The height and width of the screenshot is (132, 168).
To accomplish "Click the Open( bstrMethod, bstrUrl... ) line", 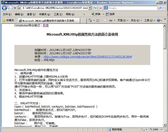I will coord(56,106).
